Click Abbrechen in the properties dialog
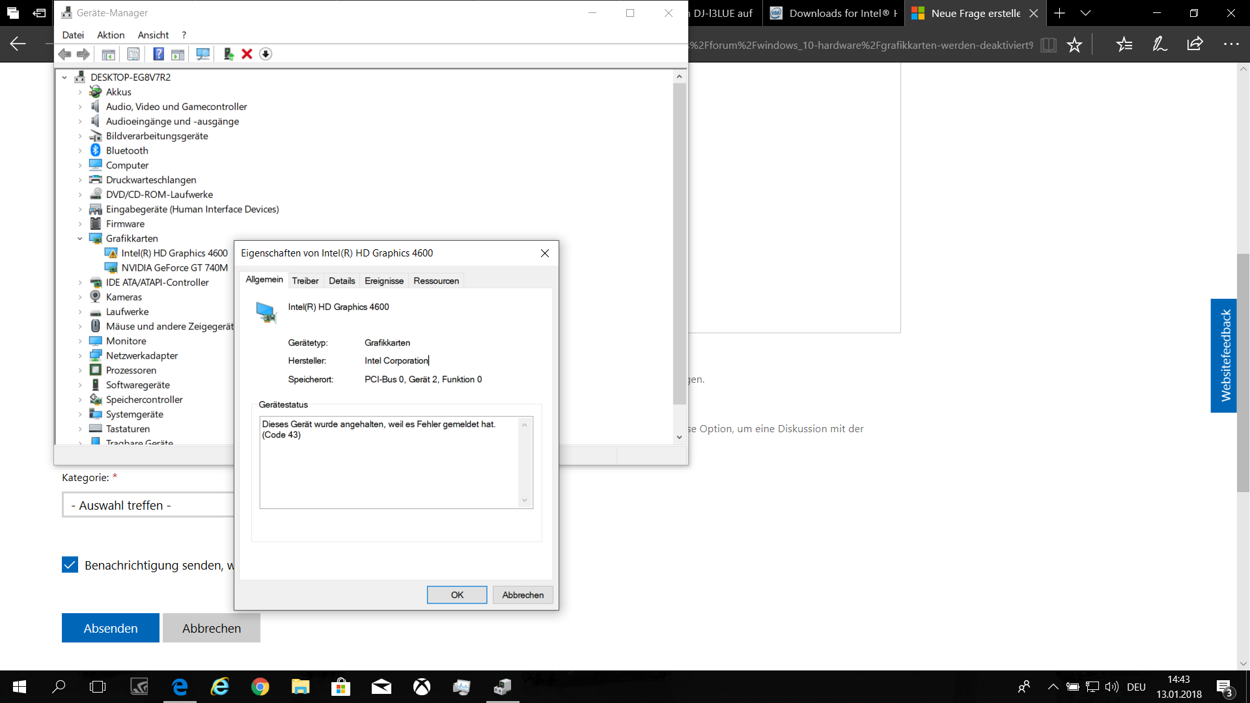The image size is (1250, 703). (523, 595)
